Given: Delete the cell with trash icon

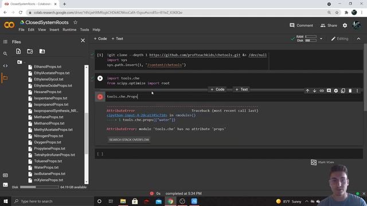Looking at the screenshot, I should (350, 90).
